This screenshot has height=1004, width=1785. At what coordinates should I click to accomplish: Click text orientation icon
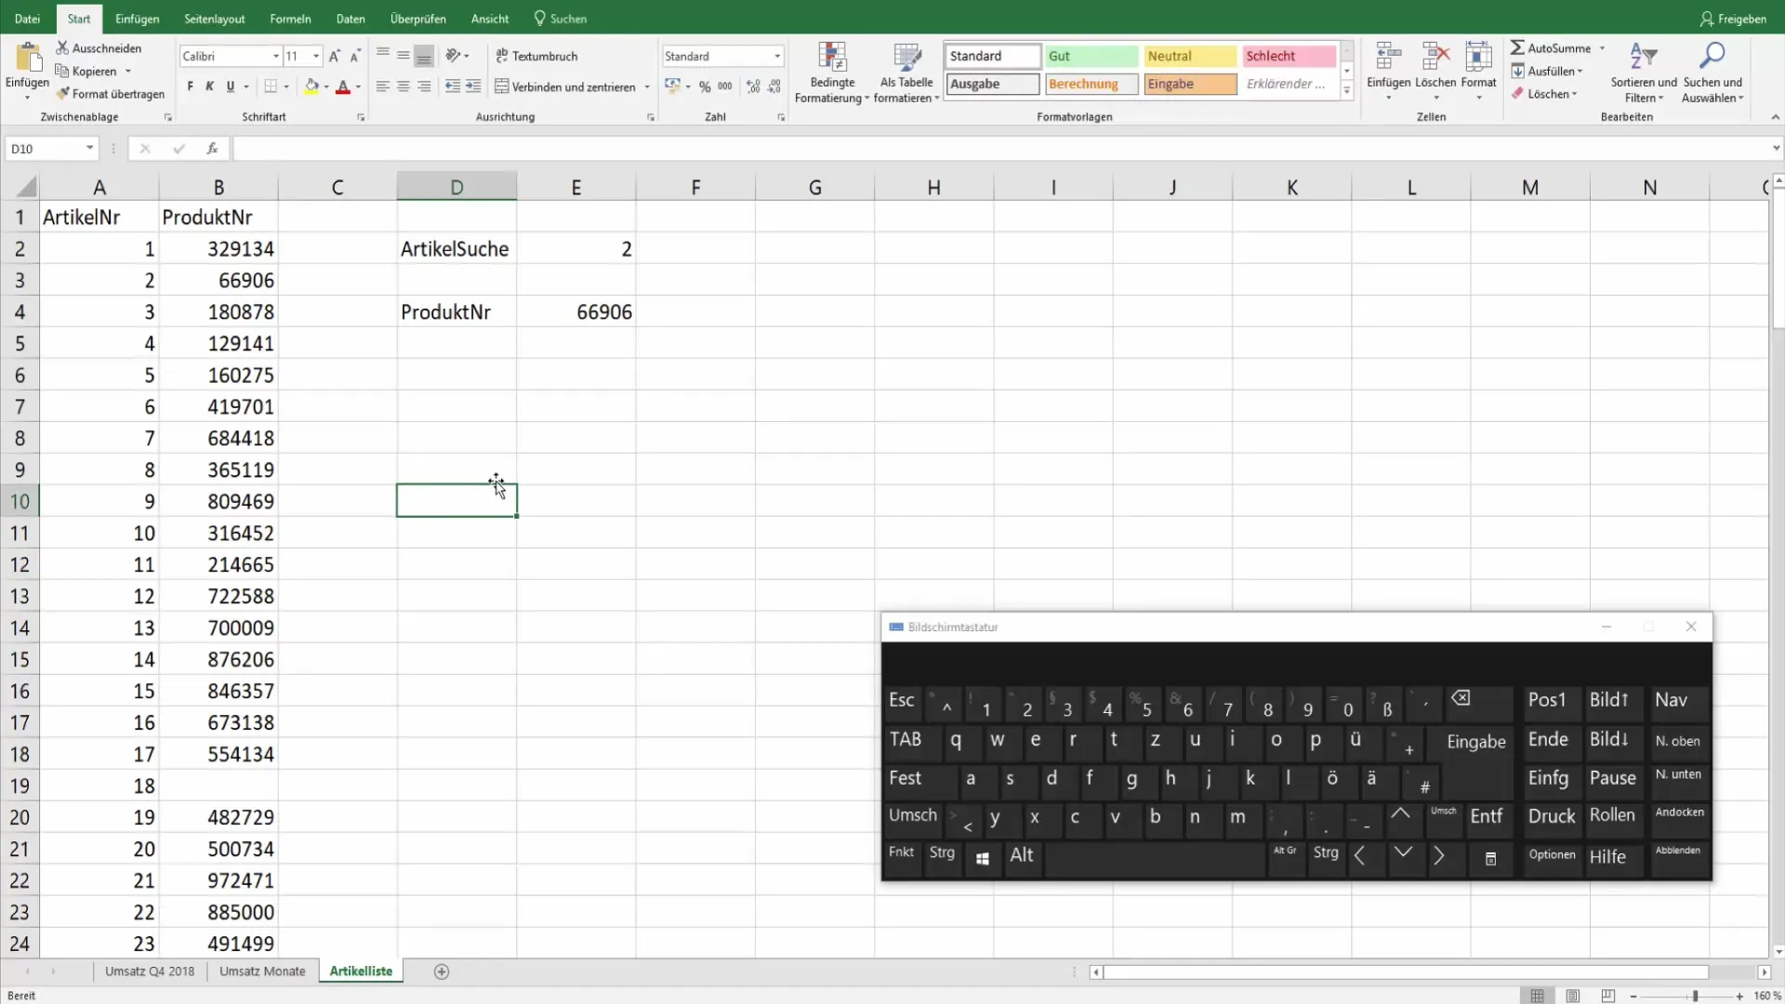(x=453, y=56)
